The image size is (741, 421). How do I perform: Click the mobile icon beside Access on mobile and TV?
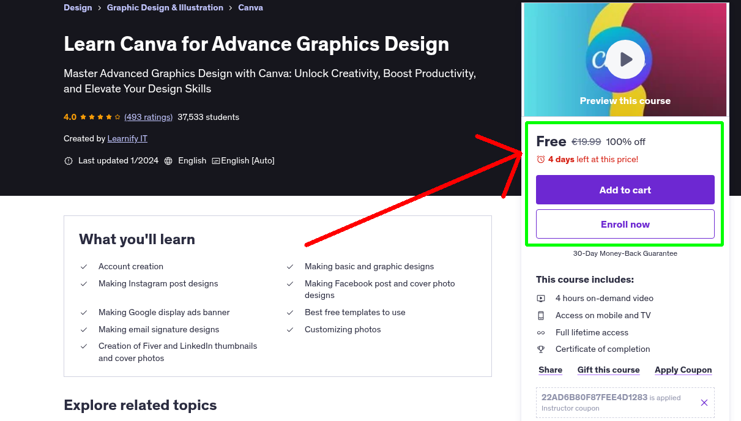541,316
